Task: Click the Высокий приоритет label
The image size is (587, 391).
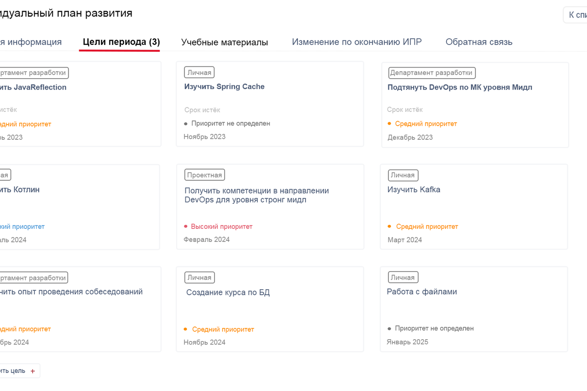Action: click(222, 227)
